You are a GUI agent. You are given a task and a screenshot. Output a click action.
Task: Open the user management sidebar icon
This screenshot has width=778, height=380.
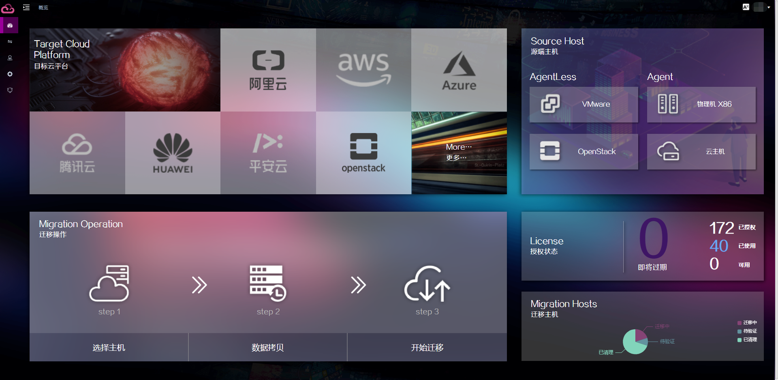10,58
